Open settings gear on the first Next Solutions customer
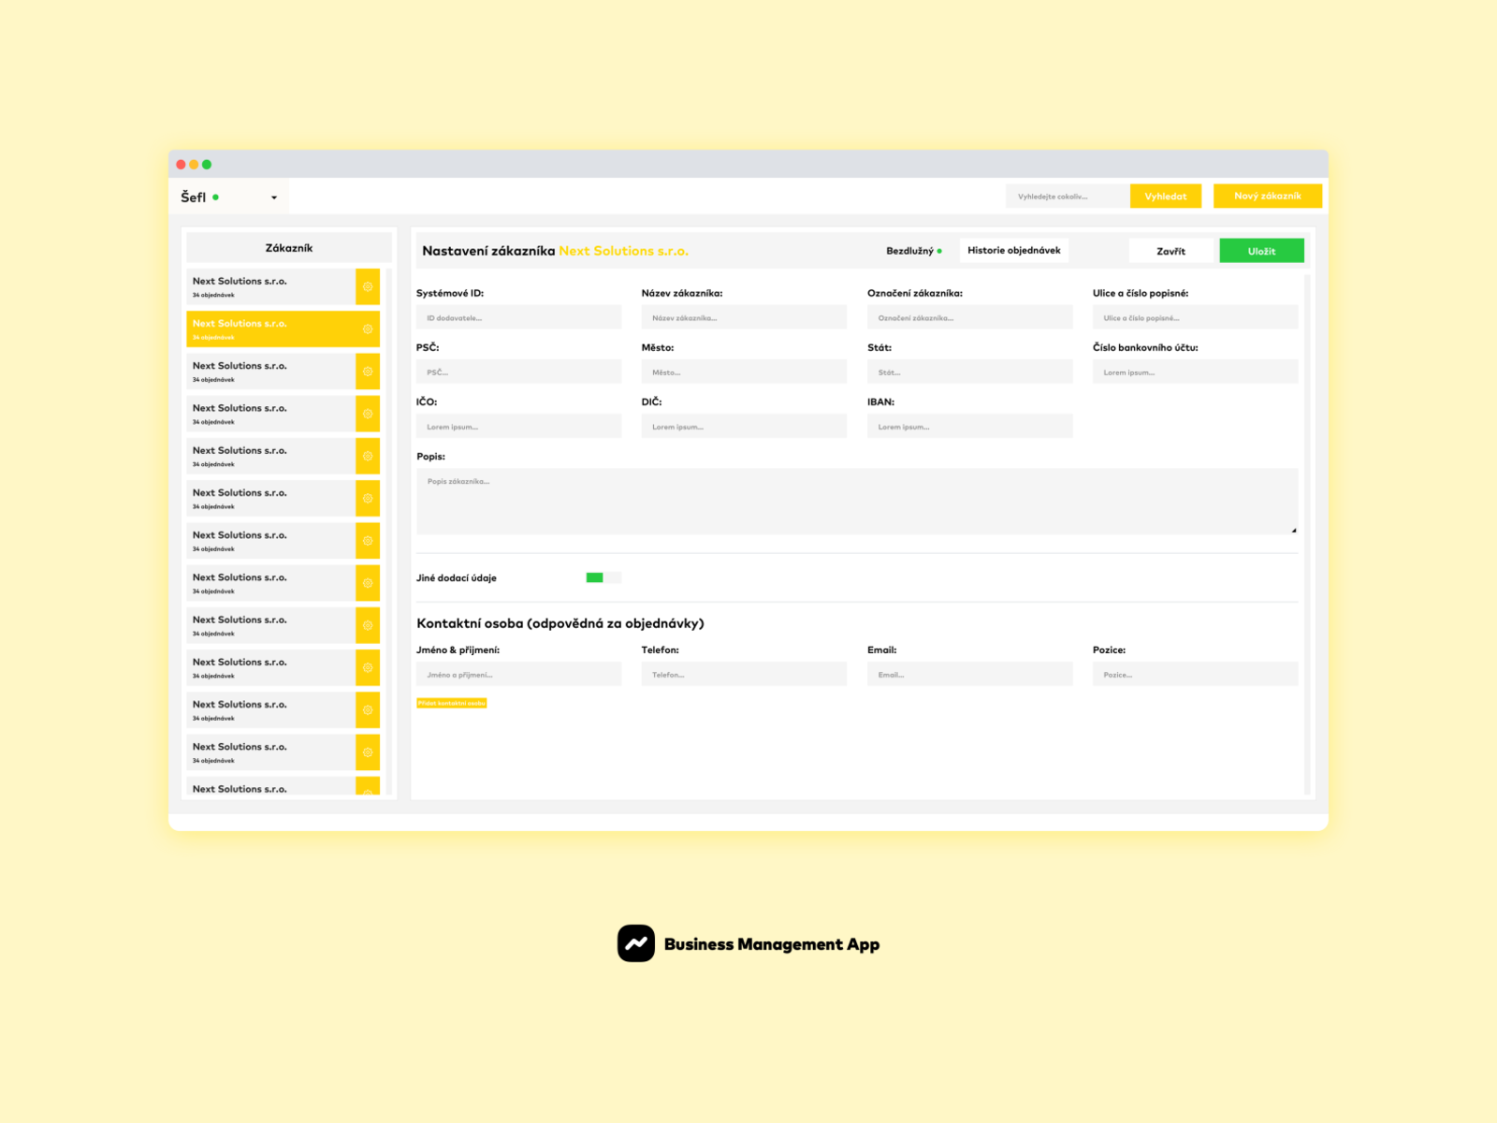 tap(368, 286)
